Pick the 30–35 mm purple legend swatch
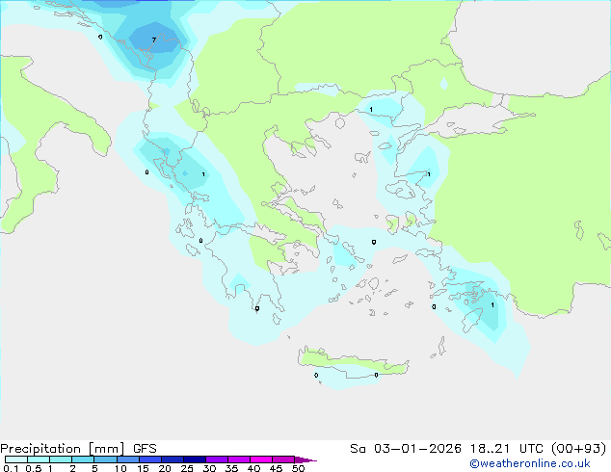Screen dimensions: 611x472 [x=216, y=459]
